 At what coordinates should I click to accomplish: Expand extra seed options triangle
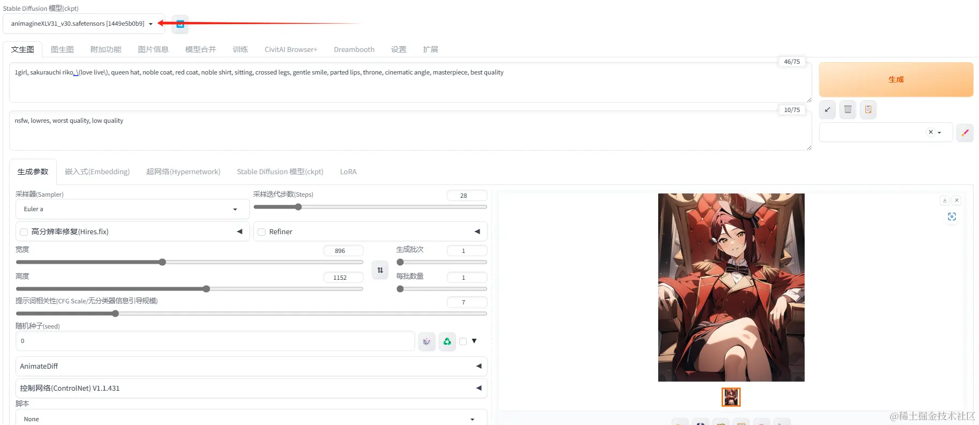point(474,341)
